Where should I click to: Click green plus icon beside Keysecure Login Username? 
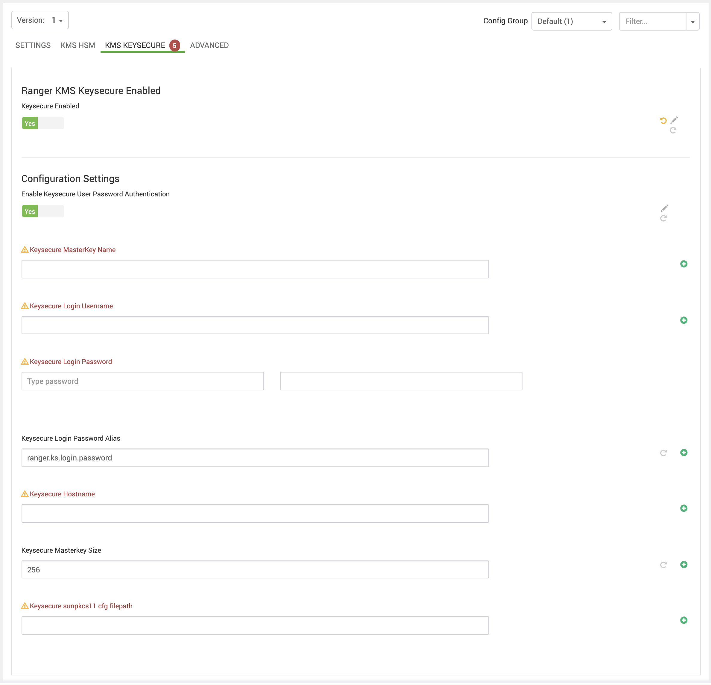[684, 321]
